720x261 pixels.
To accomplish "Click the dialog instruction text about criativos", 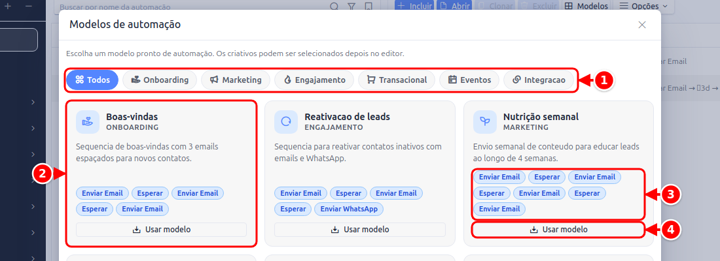I will [x=235, y=54].
